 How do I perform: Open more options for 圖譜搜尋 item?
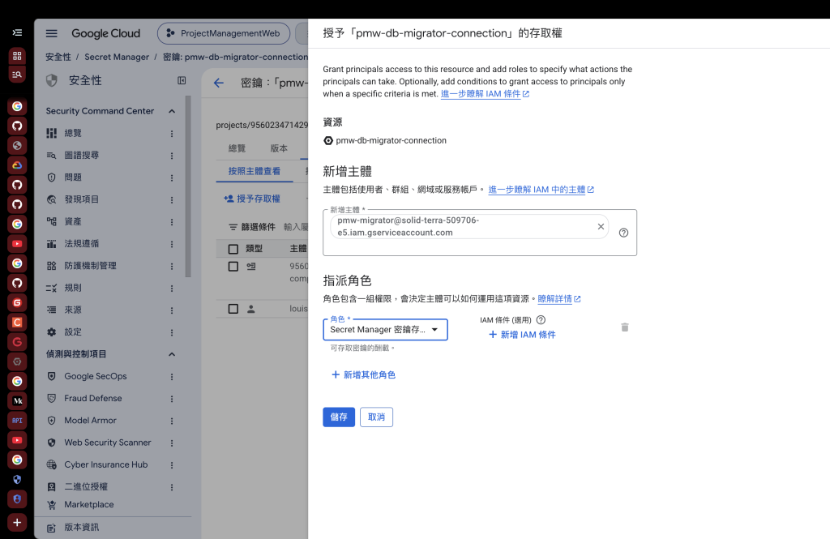172,156
